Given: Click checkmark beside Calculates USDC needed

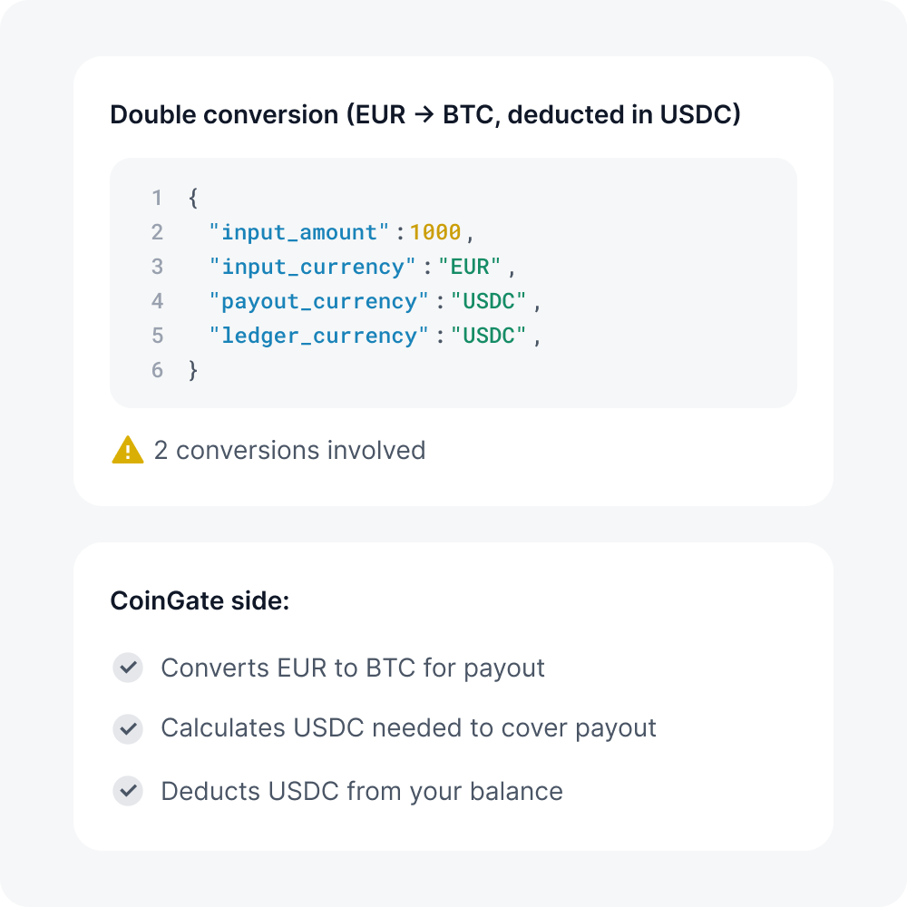Looking at the screenshot, I should [x=128, y=728].
